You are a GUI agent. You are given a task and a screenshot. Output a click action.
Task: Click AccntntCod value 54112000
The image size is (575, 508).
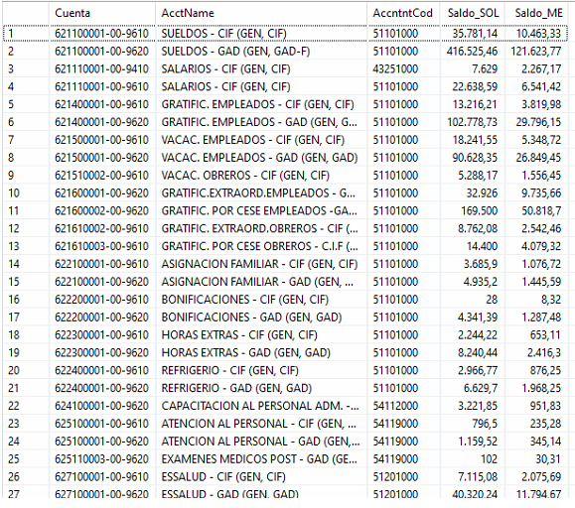click(x=404, y=406)
